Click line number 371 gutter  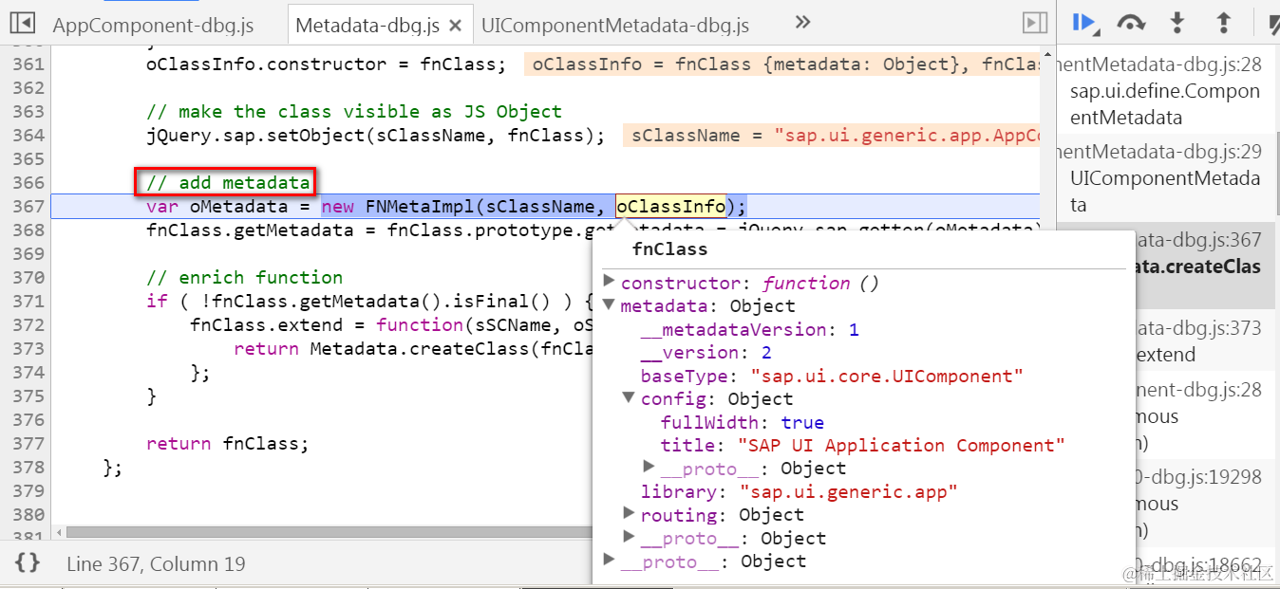pyautogui.click(x=28, y=301)
